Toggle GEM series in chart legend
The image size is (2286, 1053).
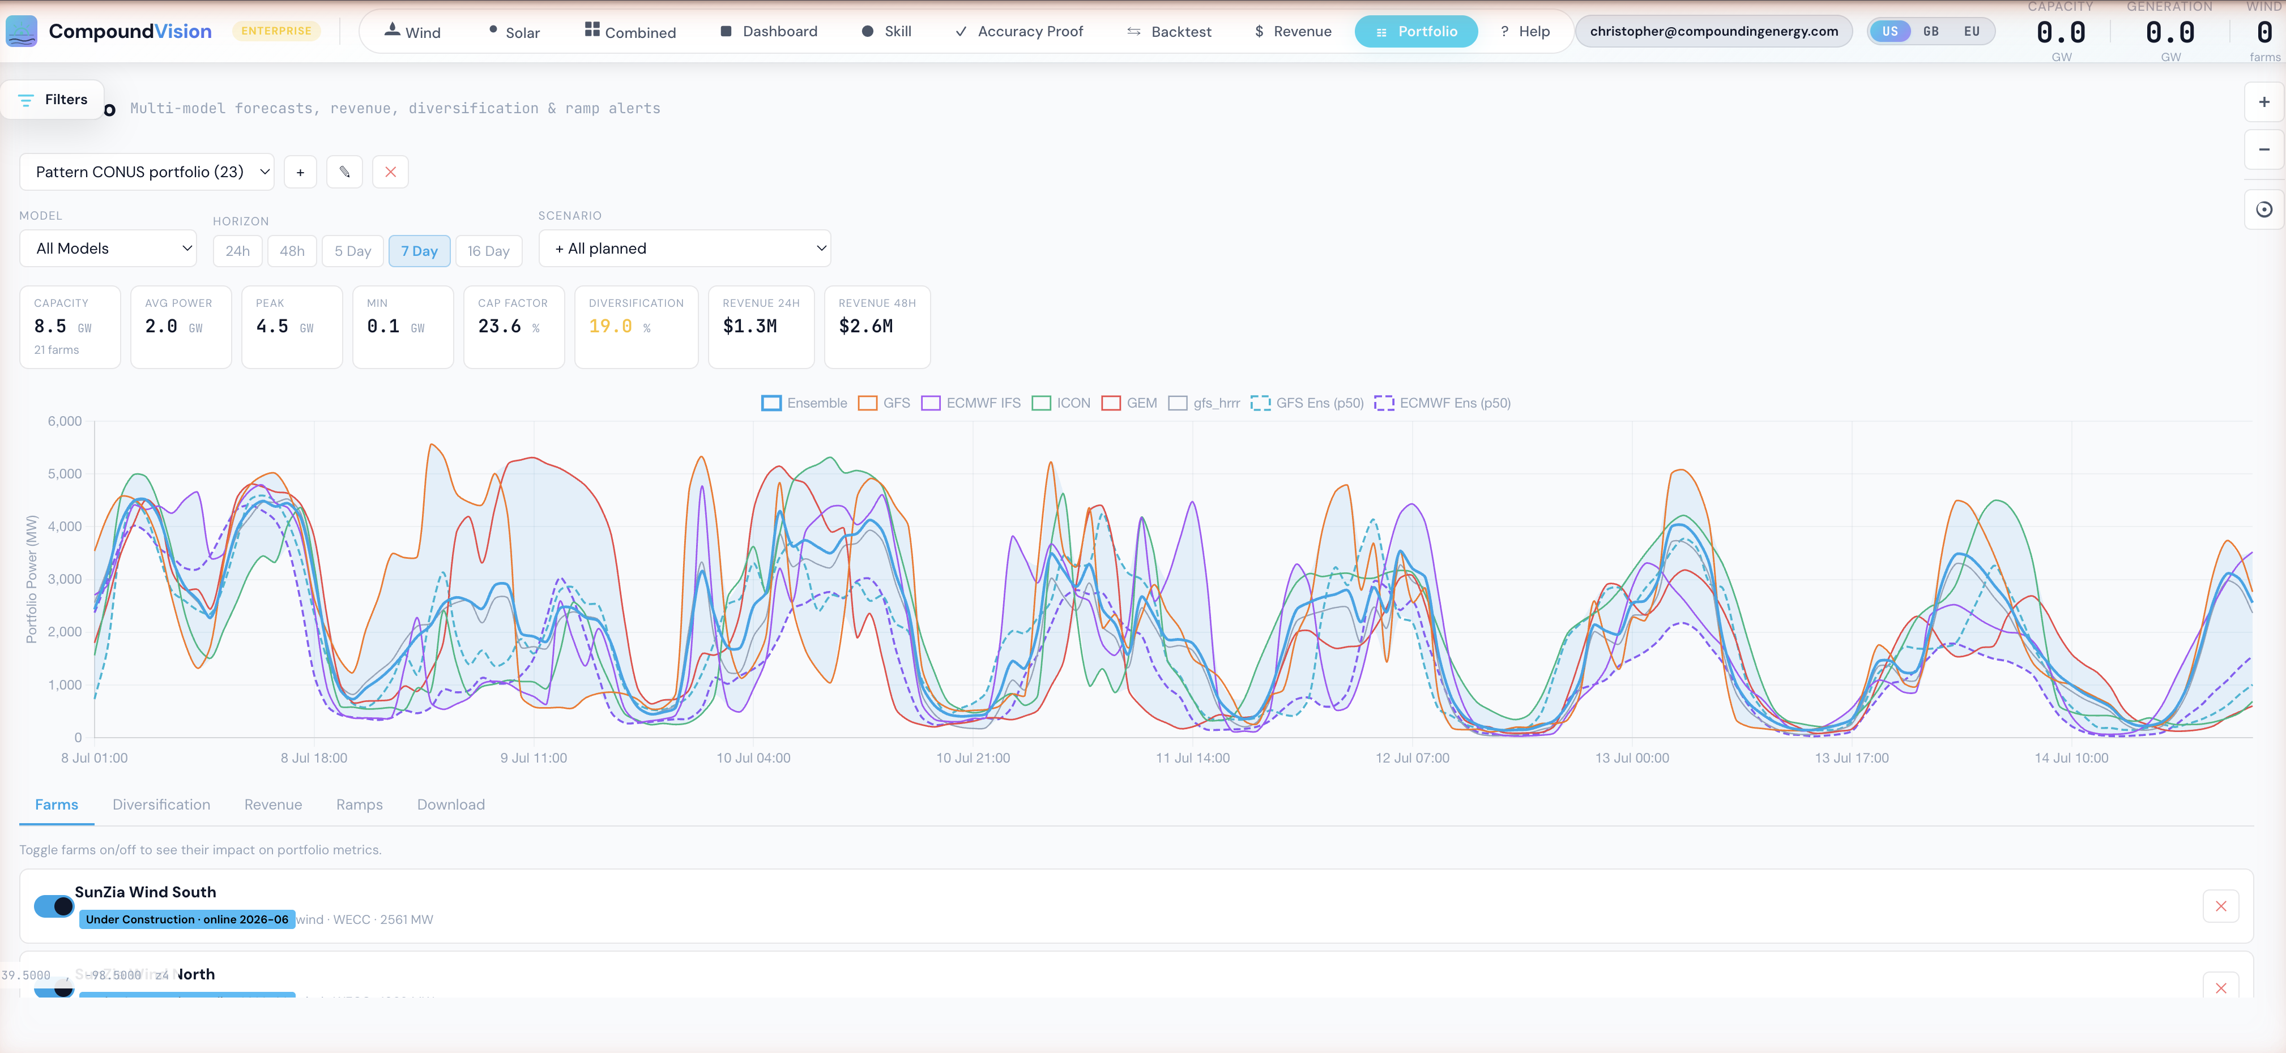pyautogui.click(x=1129, y=403)
